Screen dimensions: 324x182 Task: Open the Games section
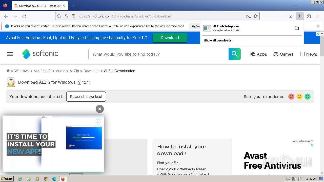[283, 54]
